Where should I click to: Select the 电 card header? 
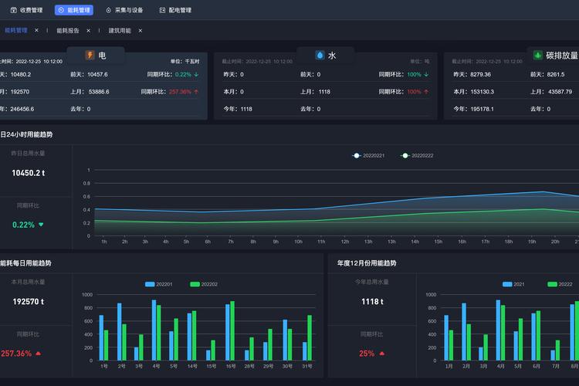click(96, 56)
